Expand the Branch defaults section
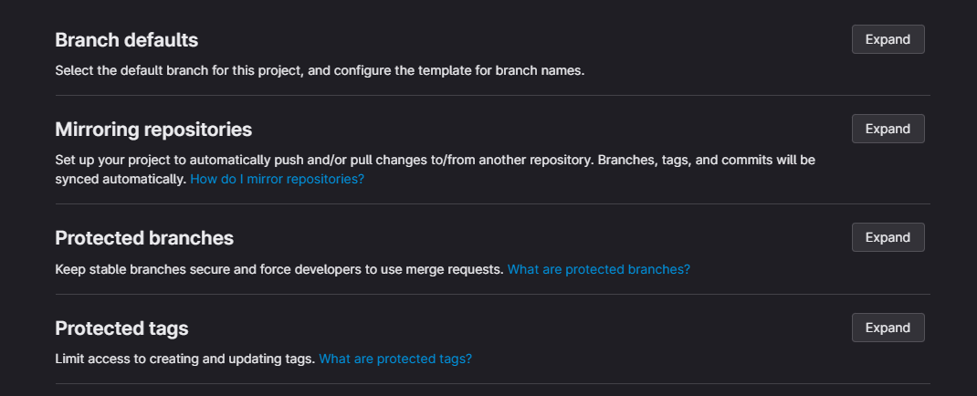This screenshot has width=977, height=396. point(888,39)
